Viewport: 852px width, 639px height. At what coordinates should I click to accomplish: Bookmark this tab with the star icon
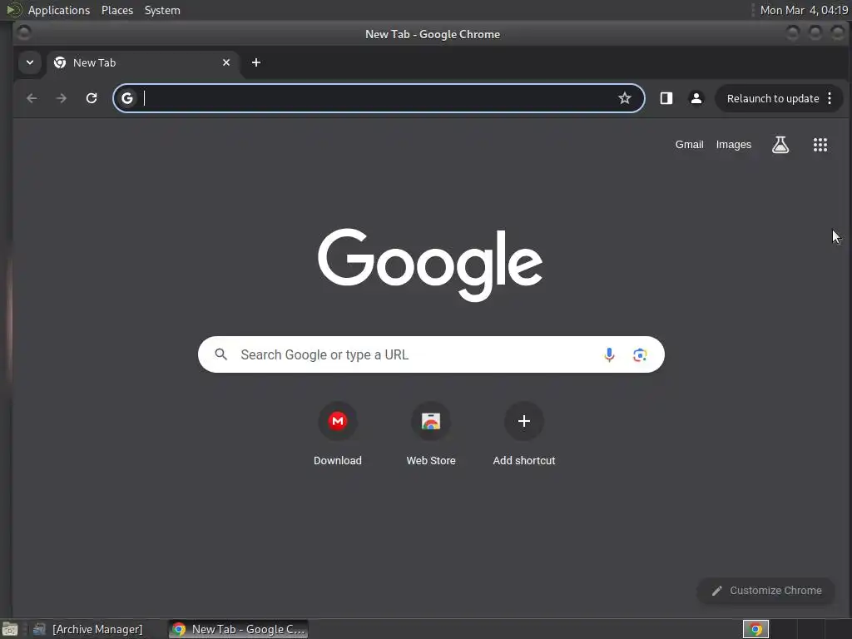click(625, 98)
